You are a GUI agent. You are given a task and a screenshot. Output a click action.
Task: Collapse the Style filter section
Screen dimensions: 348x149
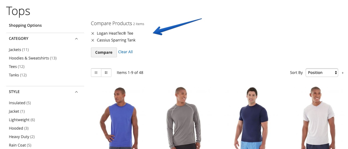76,92
